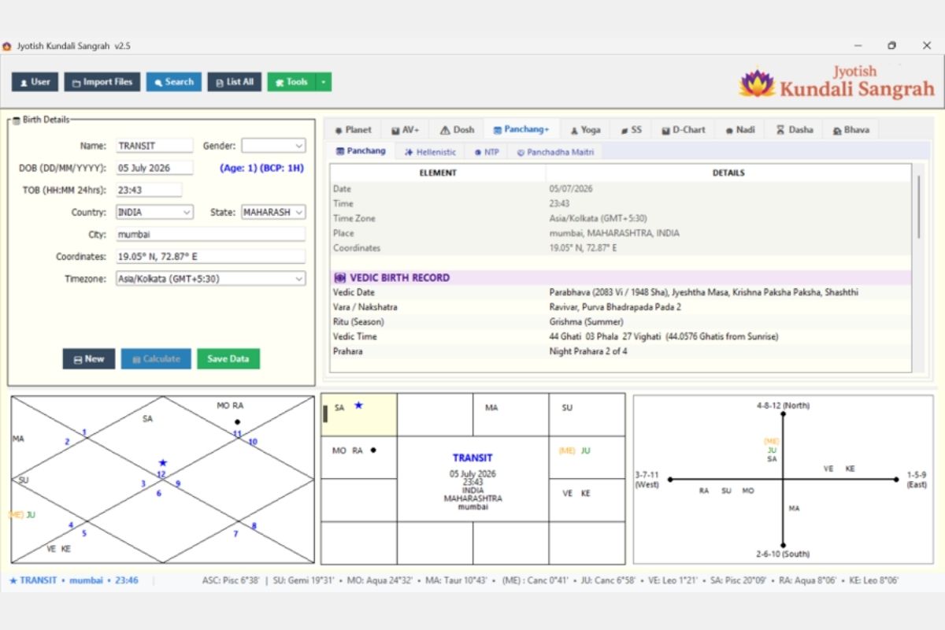
Task: Expand the Timezone combo box
Action: pyautogui.click(x=210, y=279)
